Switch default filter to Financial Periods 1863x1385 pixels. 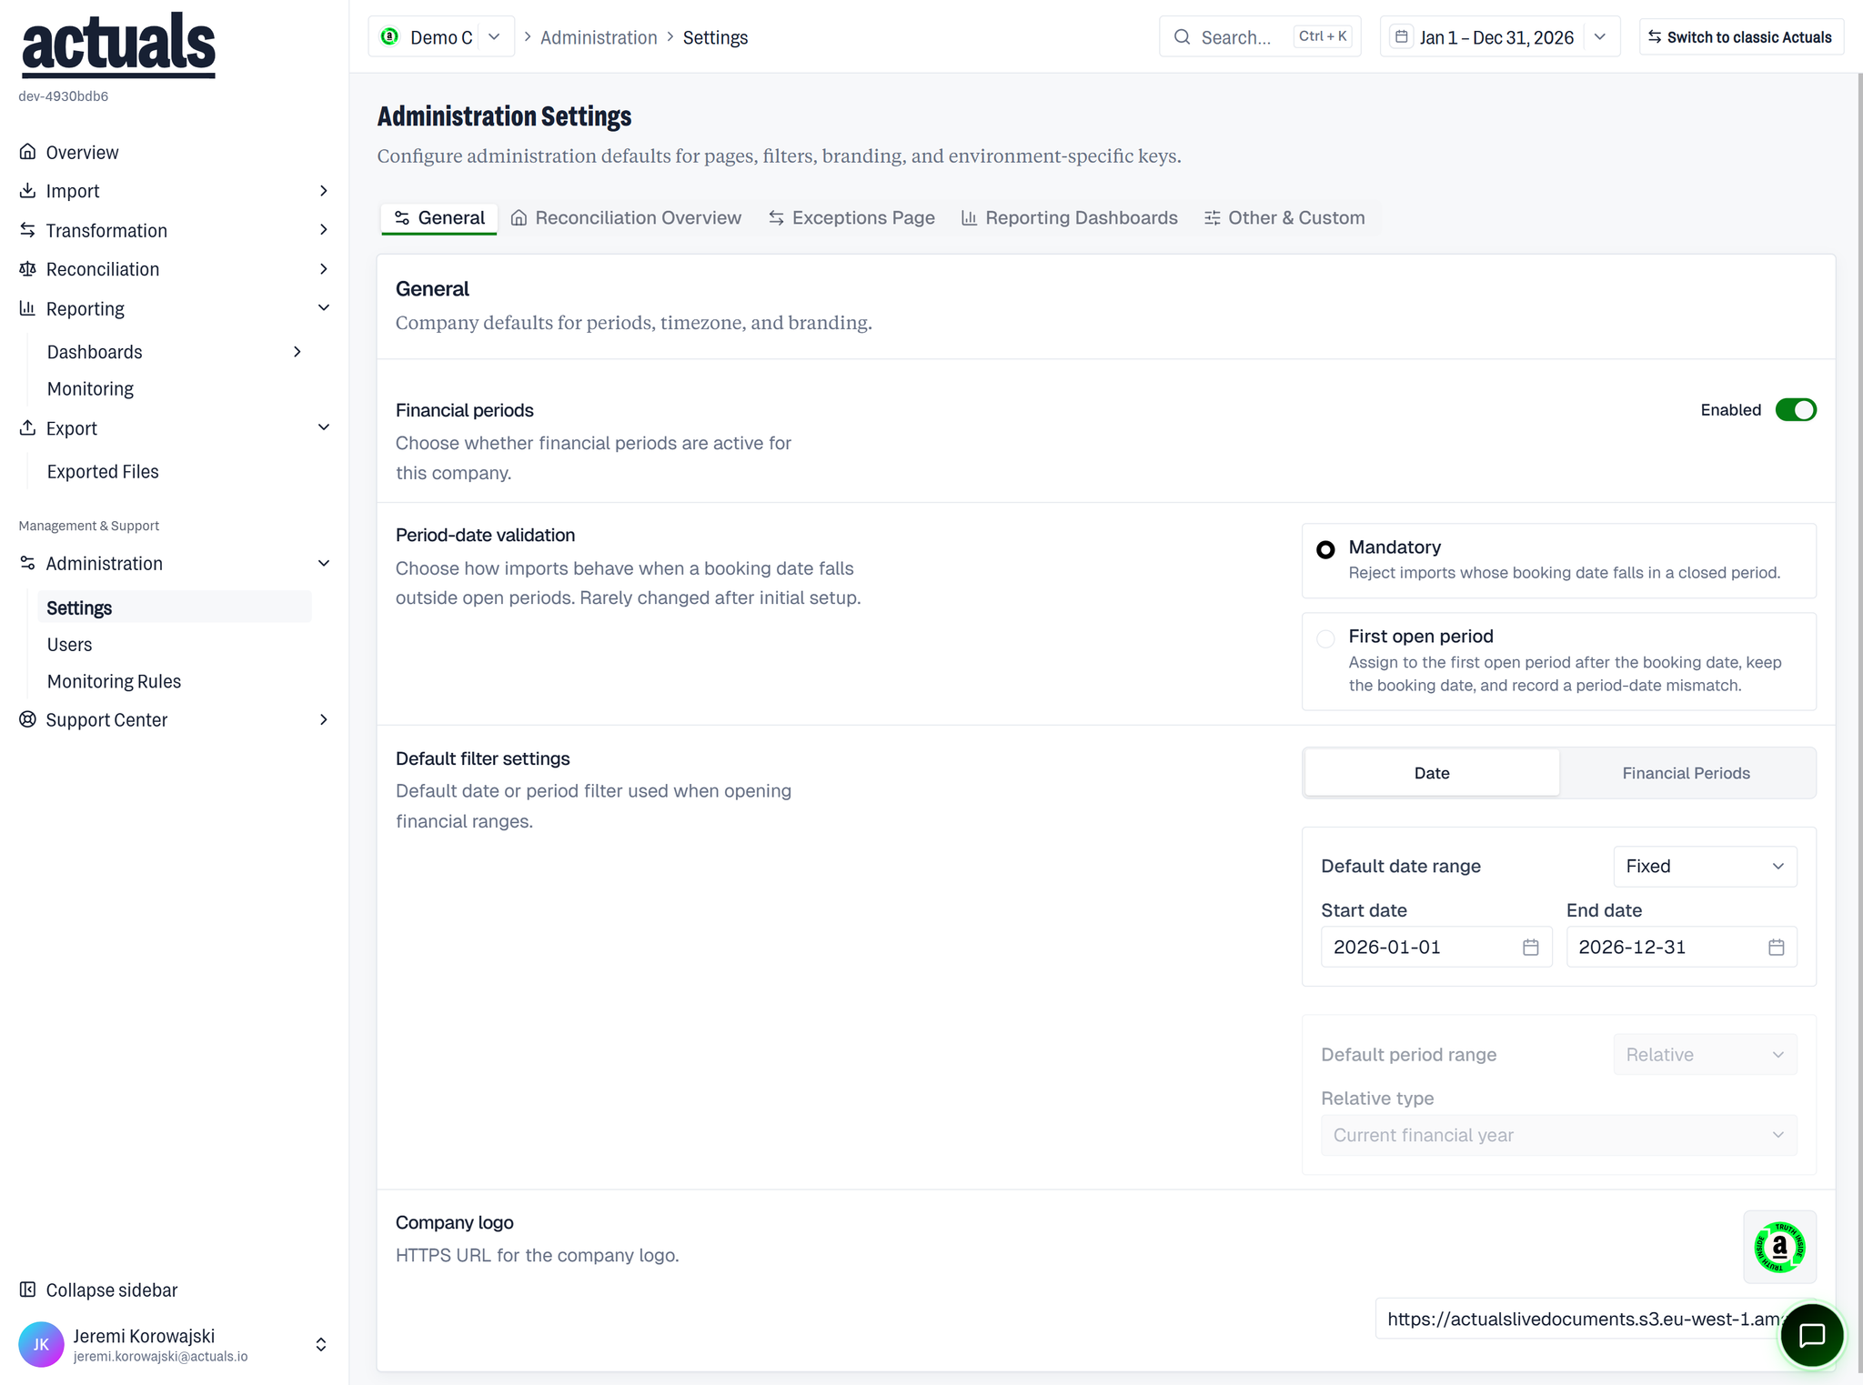[1686, 773]
